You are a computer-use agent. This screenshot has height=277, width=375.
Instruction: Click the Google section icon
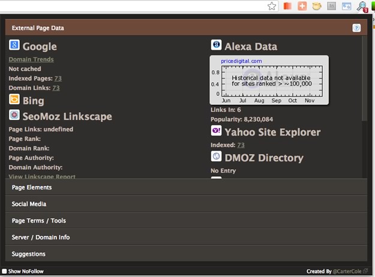pos(14,45)
